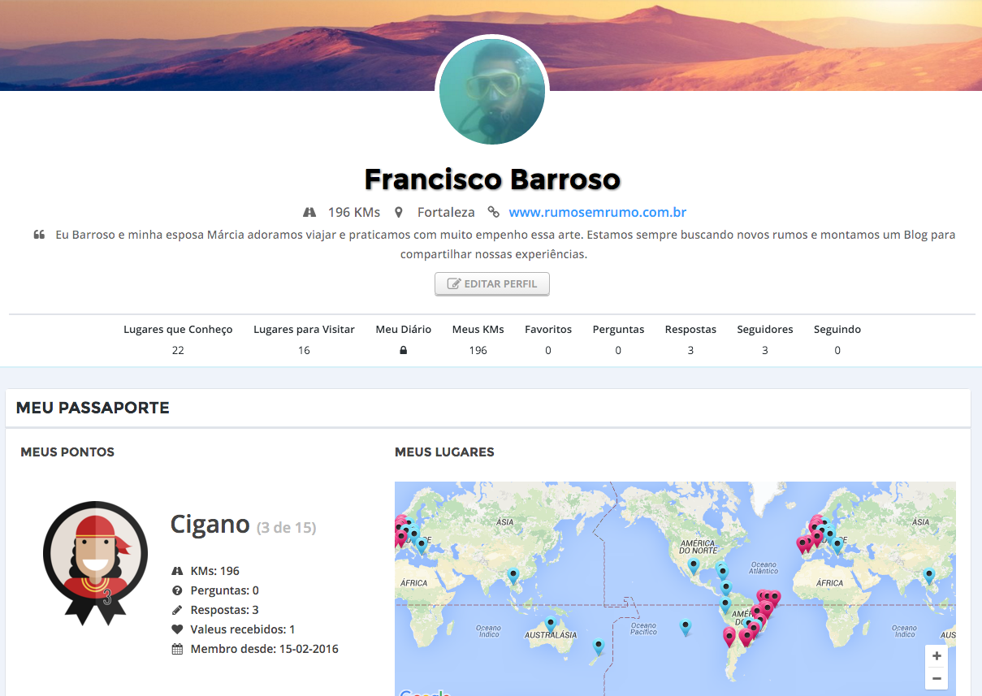
Task: Select the Meus KMs tab
Action: (x=478, y=330)
